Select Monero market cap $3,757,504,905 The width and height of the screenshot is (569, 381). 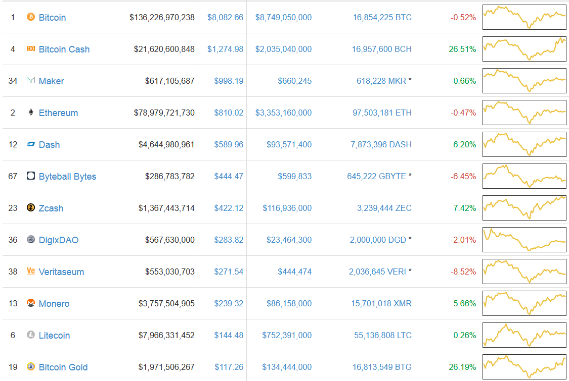(x=166, y=303)
